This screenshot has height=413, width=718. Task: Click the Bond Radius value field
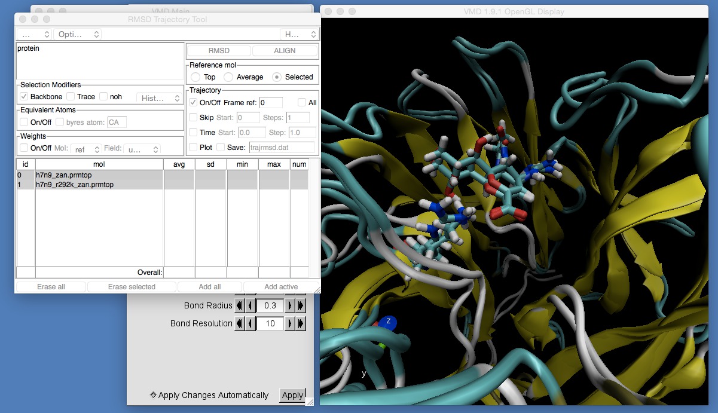pos(270,305)
